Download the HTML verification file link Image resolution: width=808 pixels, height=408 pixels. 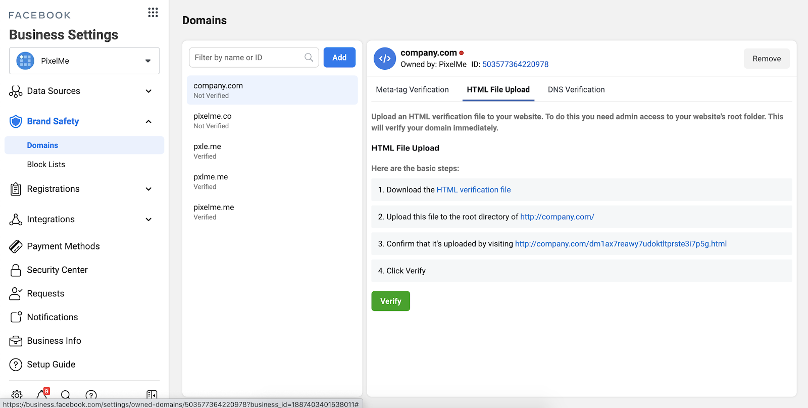(x=474, y=190)
